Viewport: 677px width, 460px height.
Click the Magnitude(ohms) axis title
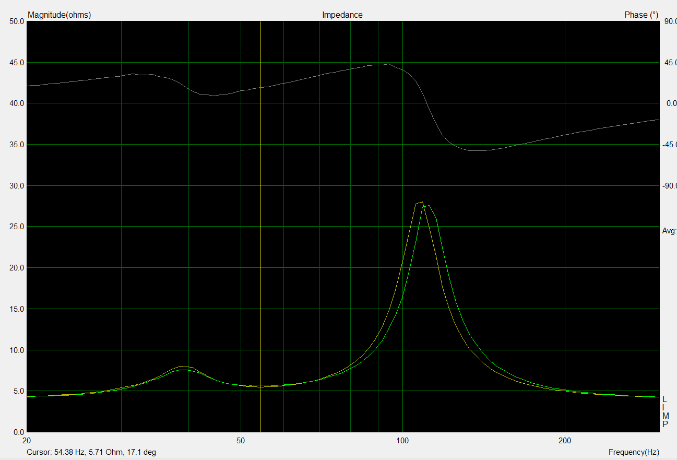tap(59, 15)
